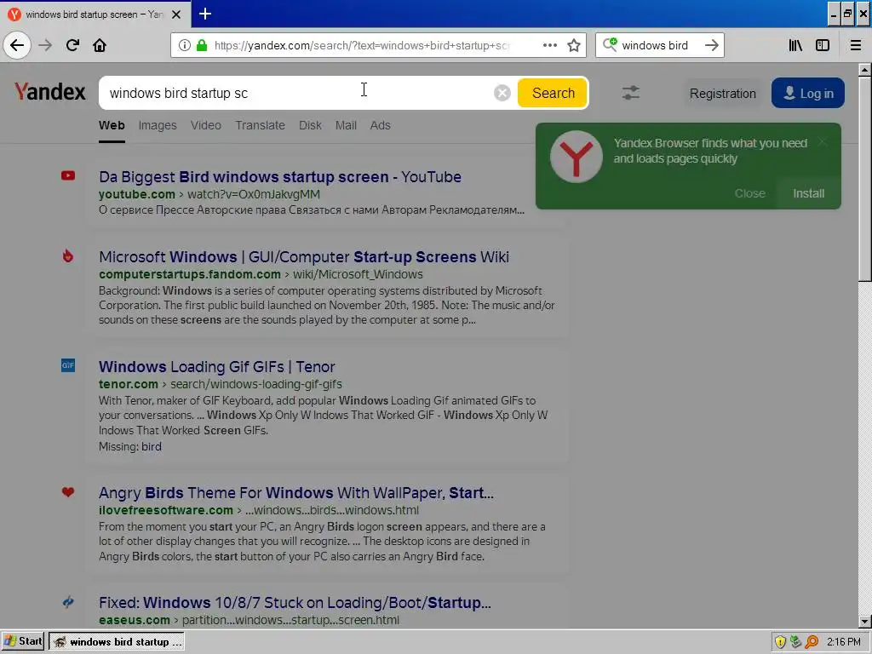
Task: Submit toolbar search with arrow button
Action: click(x=711, y=46)
